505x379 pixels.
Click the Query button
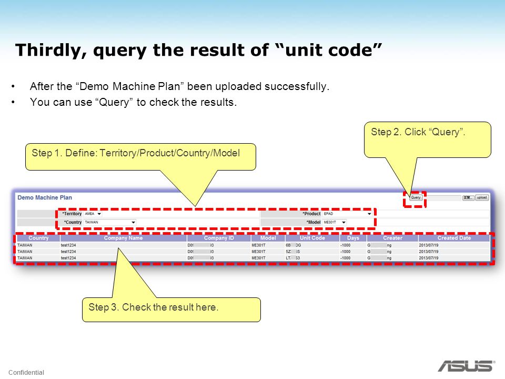click(x=416, y=197)
